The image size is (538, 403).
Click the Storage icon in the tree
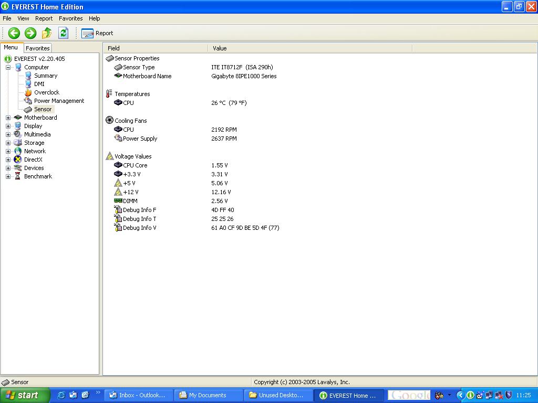pos(18,143)
